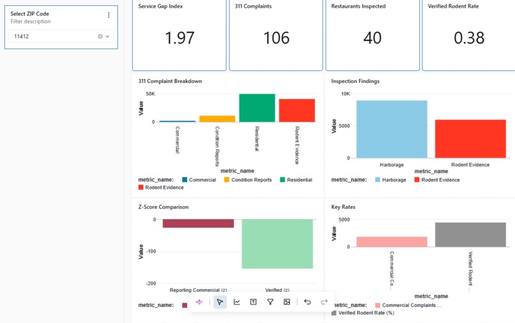Toggle Rodent Evidence legend in Inspection Findings
Viewport: 515px width, 323px height.
(437, 180)
